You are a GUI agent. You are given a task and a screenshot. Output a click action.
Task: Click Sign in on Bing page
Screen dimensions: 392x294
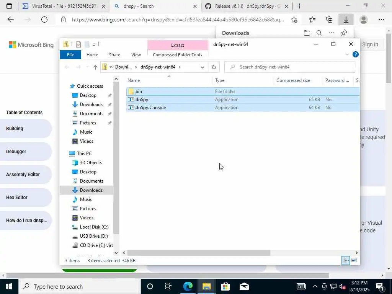coord(370,44)
